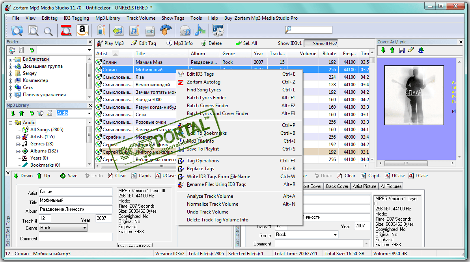Toggle Show ID3v2 view
This screenshot has width=470, height=262.
(321, 44)
